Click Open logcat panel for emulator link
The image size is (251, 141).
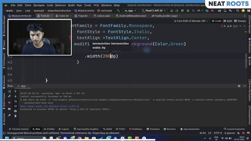[50, 106]
